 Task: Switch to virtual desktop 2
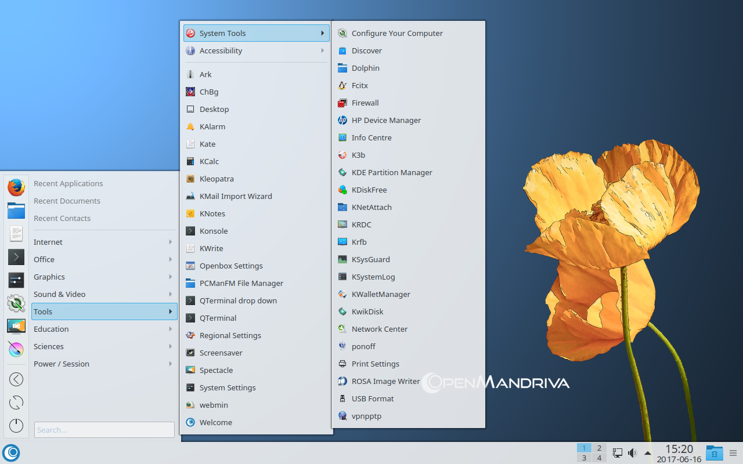[x=599, y=448]
